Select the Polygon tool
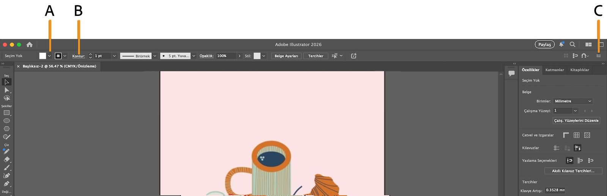 click(x=6, y=129)
